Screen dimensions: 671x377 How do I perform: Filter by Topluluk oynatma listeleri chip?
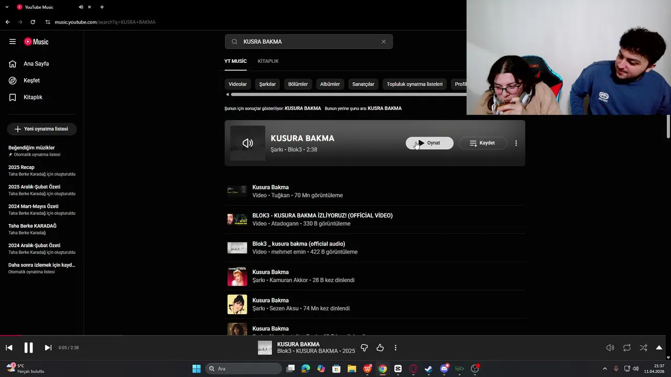(x=415, y=84)
